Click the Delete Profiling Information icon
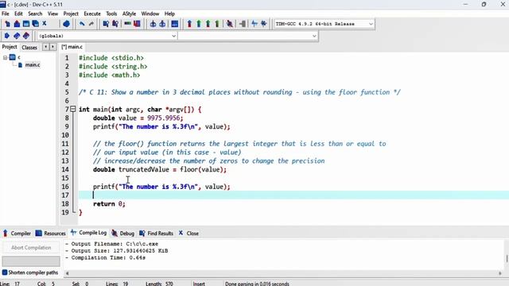This screenshot has width=509, height=286. click(263, 24)
